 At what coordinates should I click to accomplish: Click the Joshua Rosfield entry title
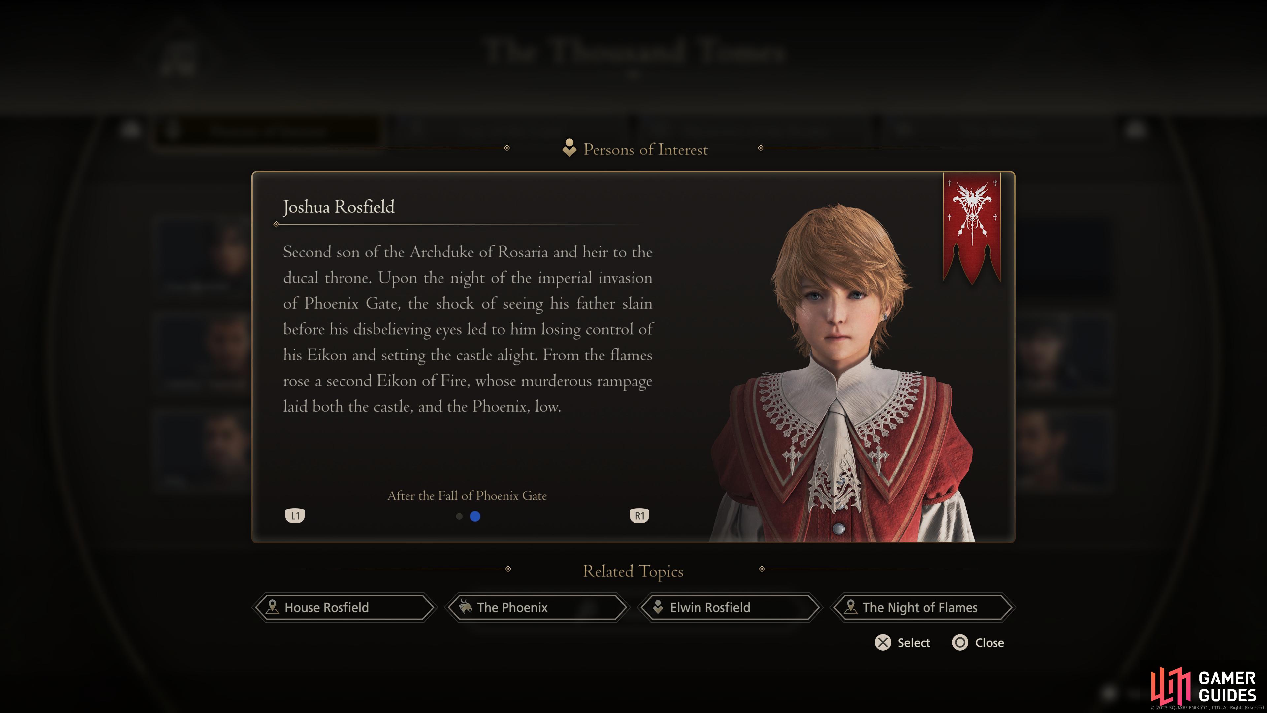(339, 207)
